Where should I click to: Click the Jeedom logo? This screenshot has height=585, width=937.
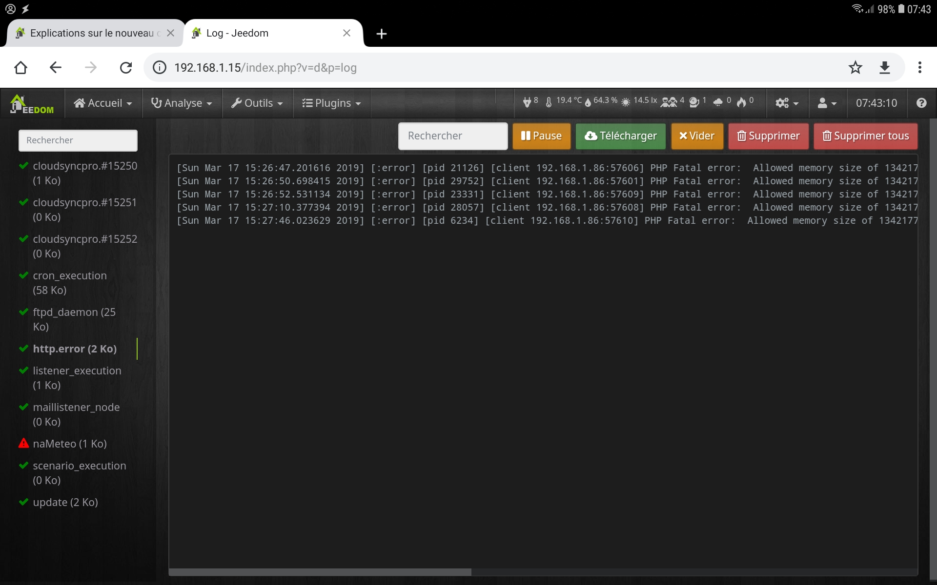(32, 103)
